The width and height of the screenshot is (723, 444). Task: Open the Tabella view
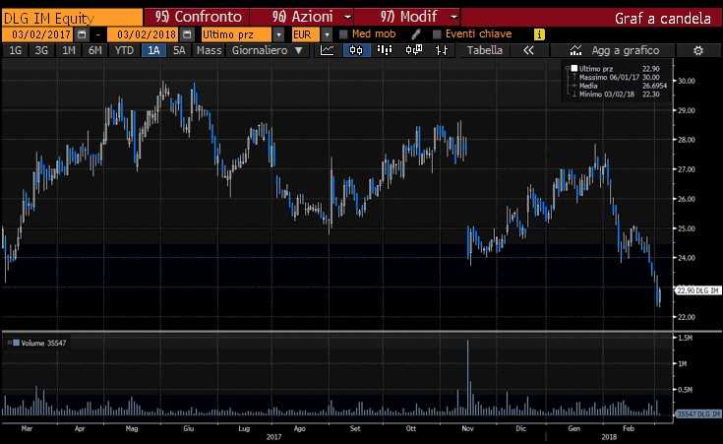(485, 50)
